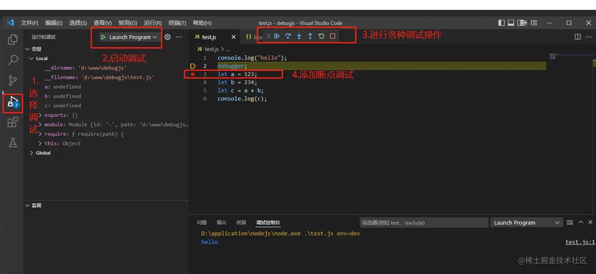Image resolution: width=596 pixels, height=274 pixels.
Task: Expand the exports variable
Action: (x=40, y=115)
